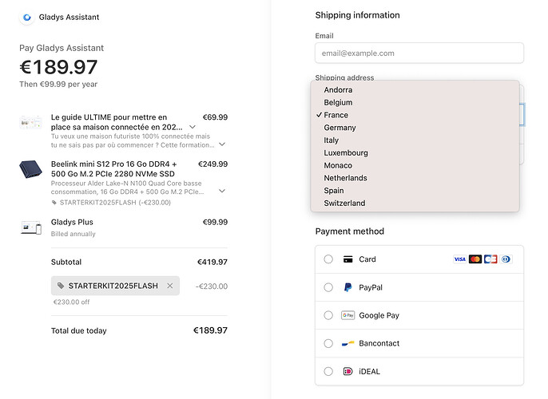This screenshot has height=399, width=548.
Task: Select the Card payment radio button
Action: [x=328, y=259]
